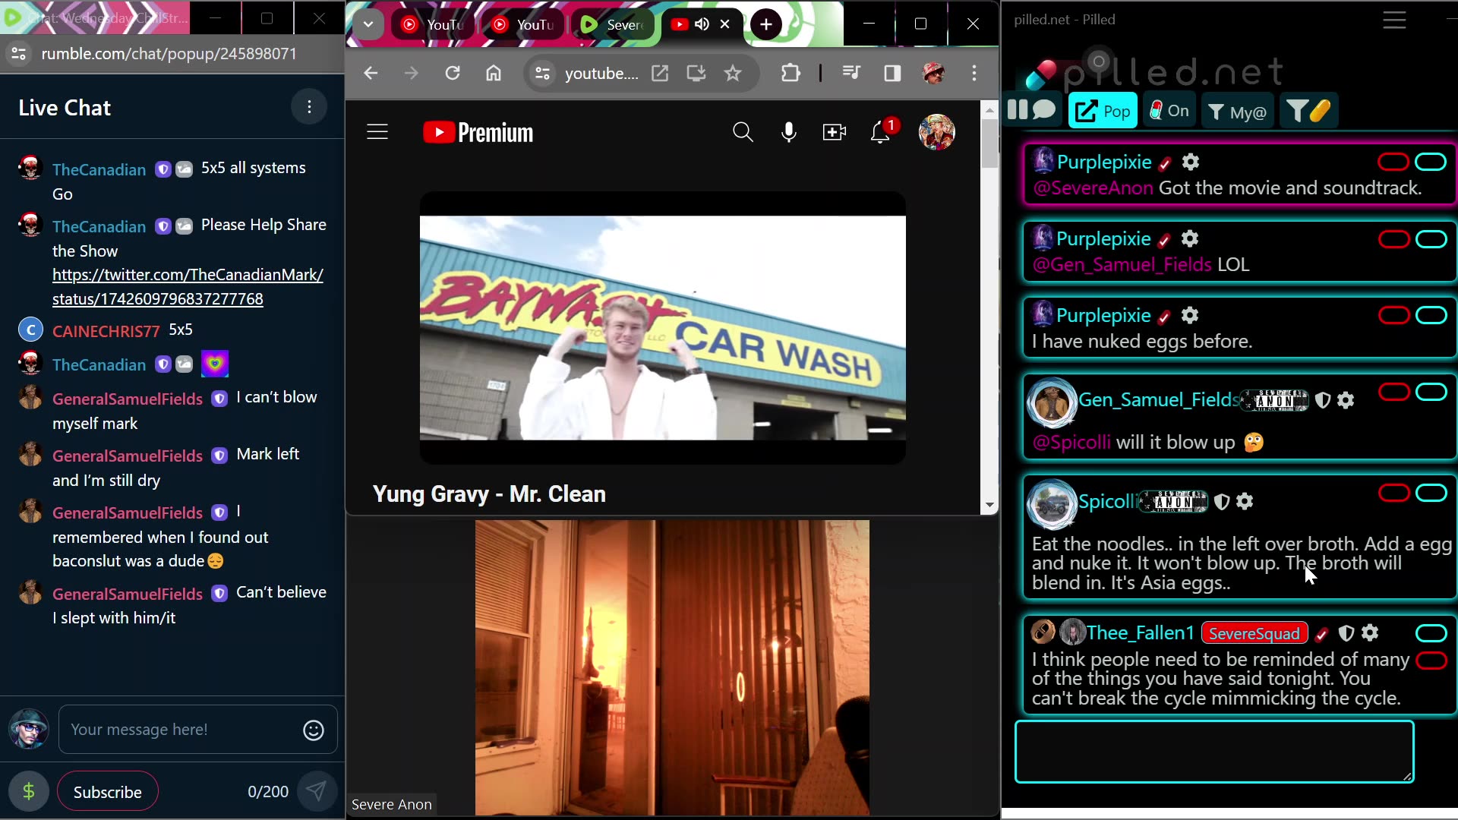Click the Rumble rant dollar icon
Viewport: 1458px width, 820px height.
point(28,791)
